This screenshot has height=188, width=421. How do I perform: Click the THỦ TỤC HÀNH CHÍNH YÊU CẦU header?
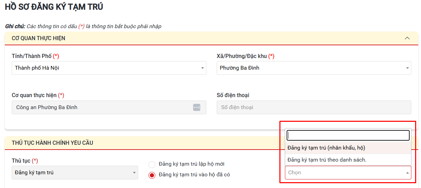[x=52, y=143]
